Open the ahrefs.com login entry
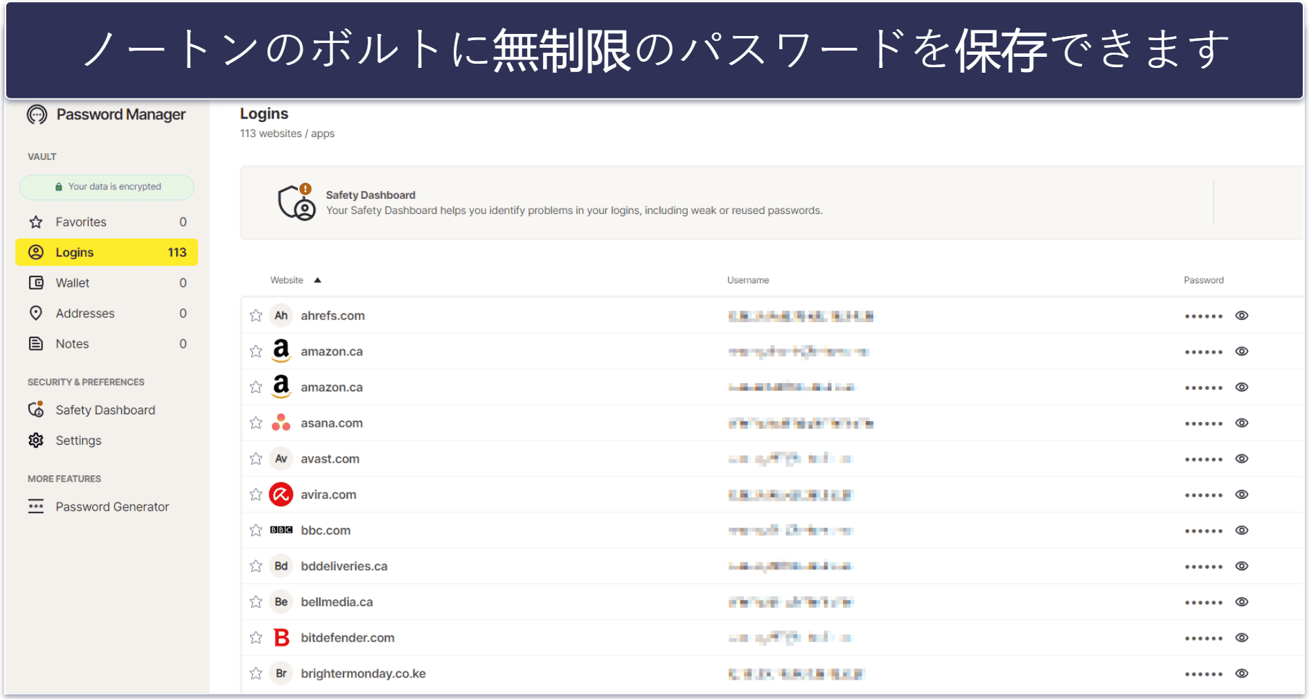Screen dimensions: 1309x699 pos(772,315)
